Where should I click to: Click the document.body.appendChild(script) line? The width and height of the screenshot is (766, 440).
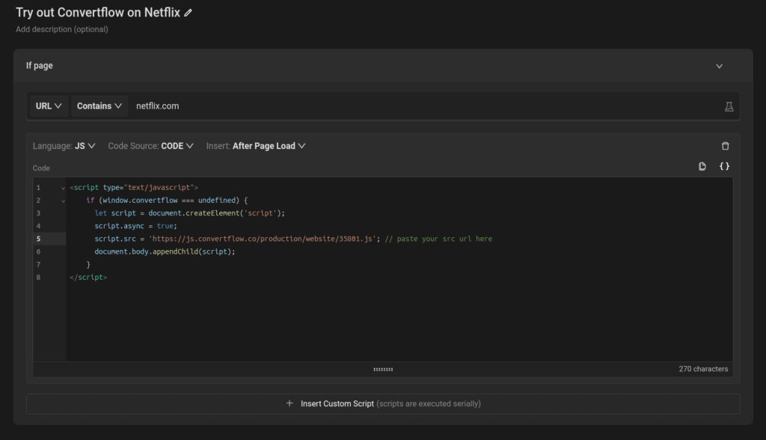(165, 251)
